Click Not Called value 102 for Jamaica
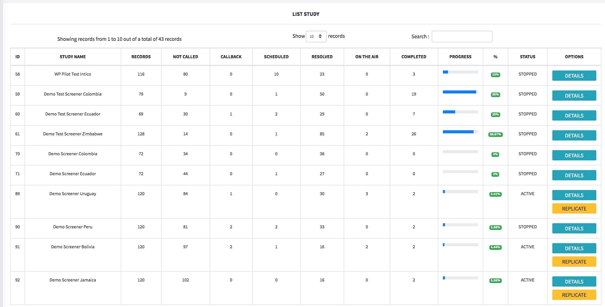The image size is (605, 307). 185,280
